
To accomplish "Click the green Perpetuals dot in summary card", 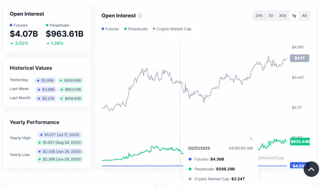I will pos(47,25).
